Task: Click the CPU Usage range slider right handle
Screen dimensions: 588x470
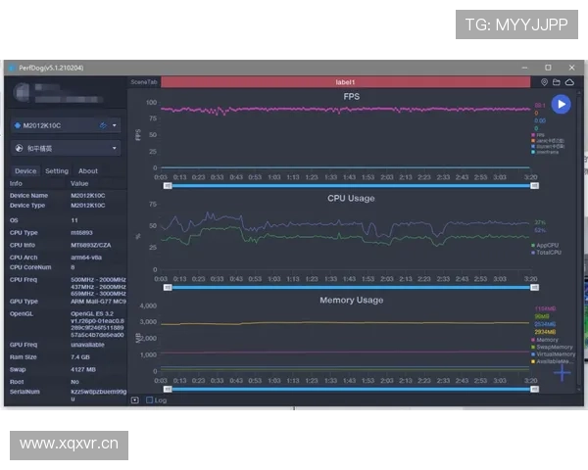Action: pos(532,288)
